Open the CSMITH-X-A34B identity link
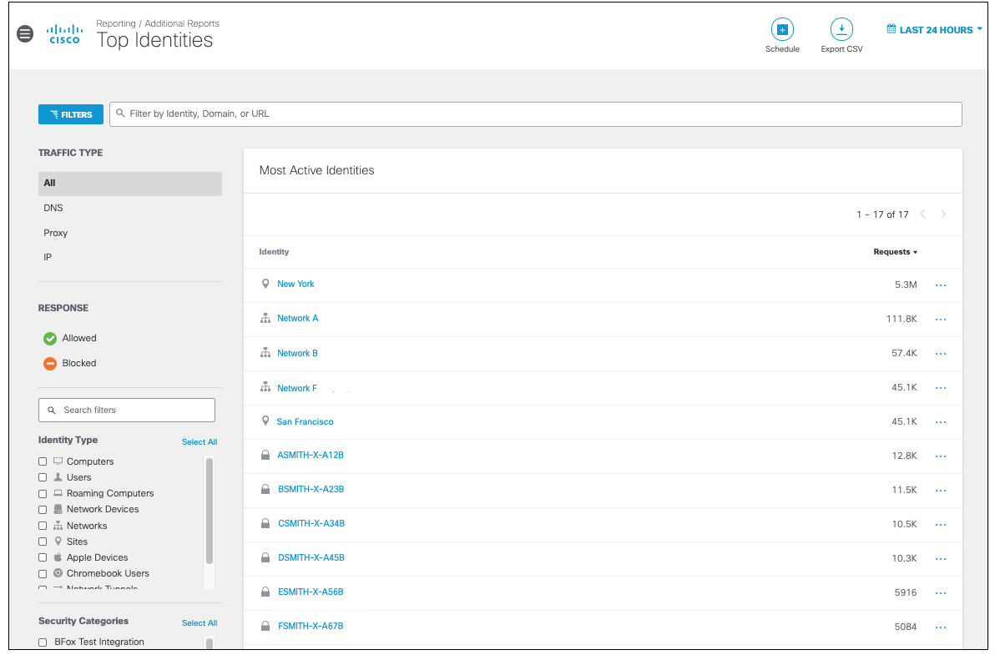 pos(311,524)
